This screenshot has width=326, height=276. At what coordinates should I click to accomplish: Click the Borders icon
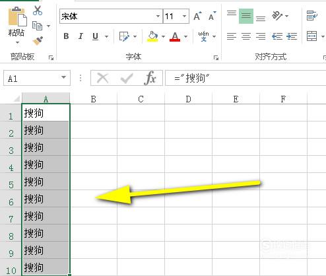(124, 36)
